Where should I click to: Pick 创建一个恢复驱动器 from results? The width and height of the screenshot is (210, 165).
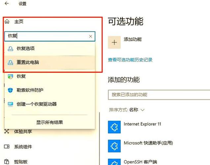(x=50, y=104)
